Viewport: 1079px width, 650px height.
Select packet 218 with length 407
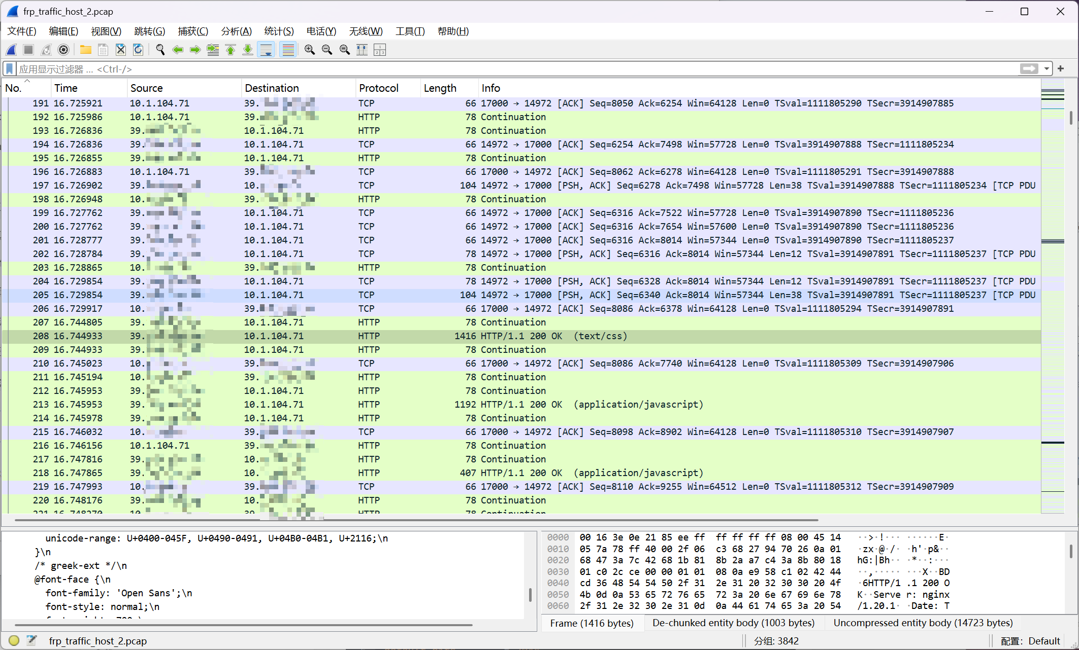pos(521,473)
